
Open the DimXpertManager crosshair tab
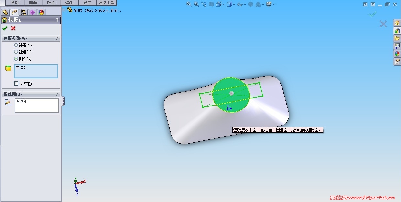[x=32, y=12]
